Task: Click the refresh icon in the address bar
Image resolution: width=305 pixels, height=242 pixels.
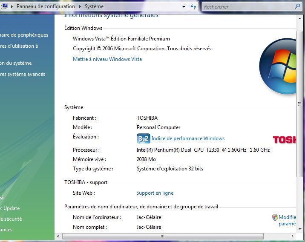Action: [193, 6]
